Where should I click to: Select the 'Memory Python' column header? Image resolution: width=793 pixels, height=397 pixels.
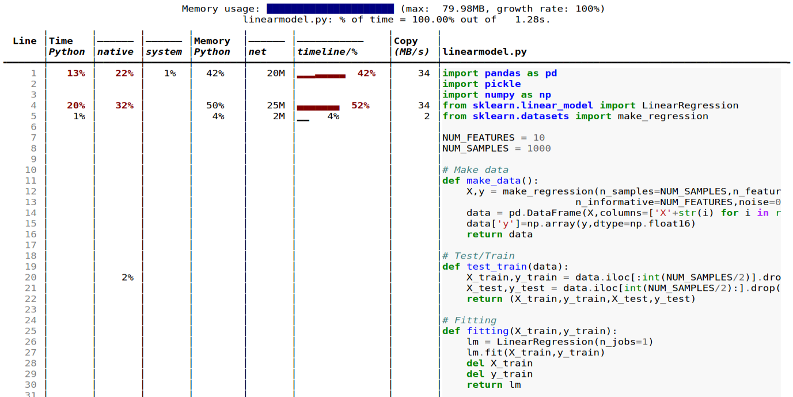point(212,46)
